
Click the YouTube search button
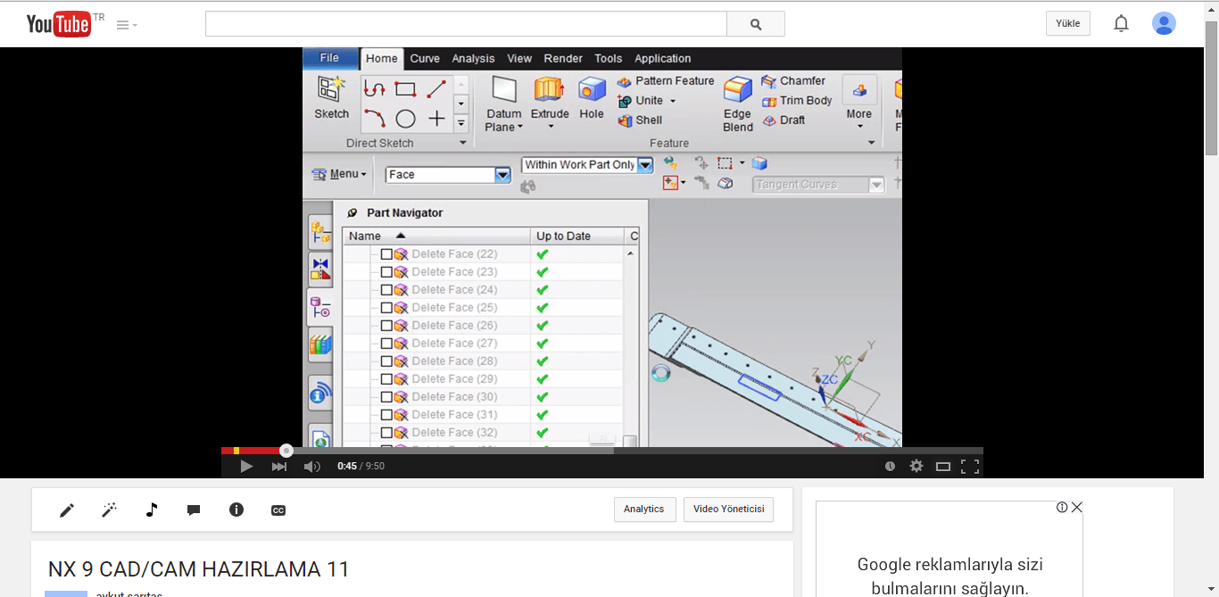click(756, 24)
